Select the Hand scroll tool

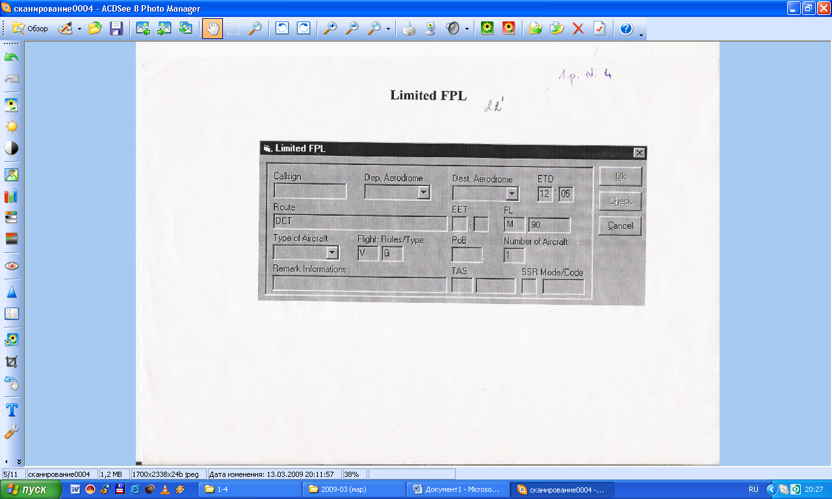click(x=213, y=29)
